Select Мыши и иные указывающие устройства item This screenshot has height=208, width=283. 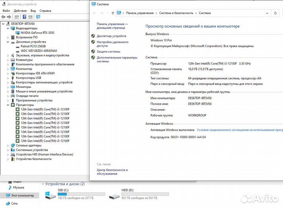44,91
